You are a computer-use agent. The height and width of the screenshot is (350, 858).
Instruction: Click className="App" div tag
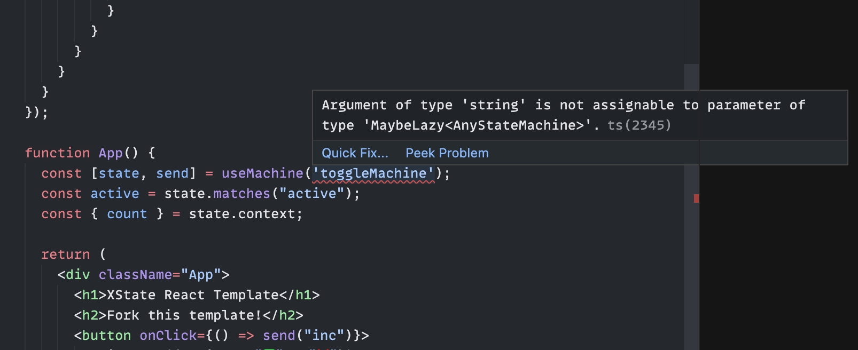[144, 275]
